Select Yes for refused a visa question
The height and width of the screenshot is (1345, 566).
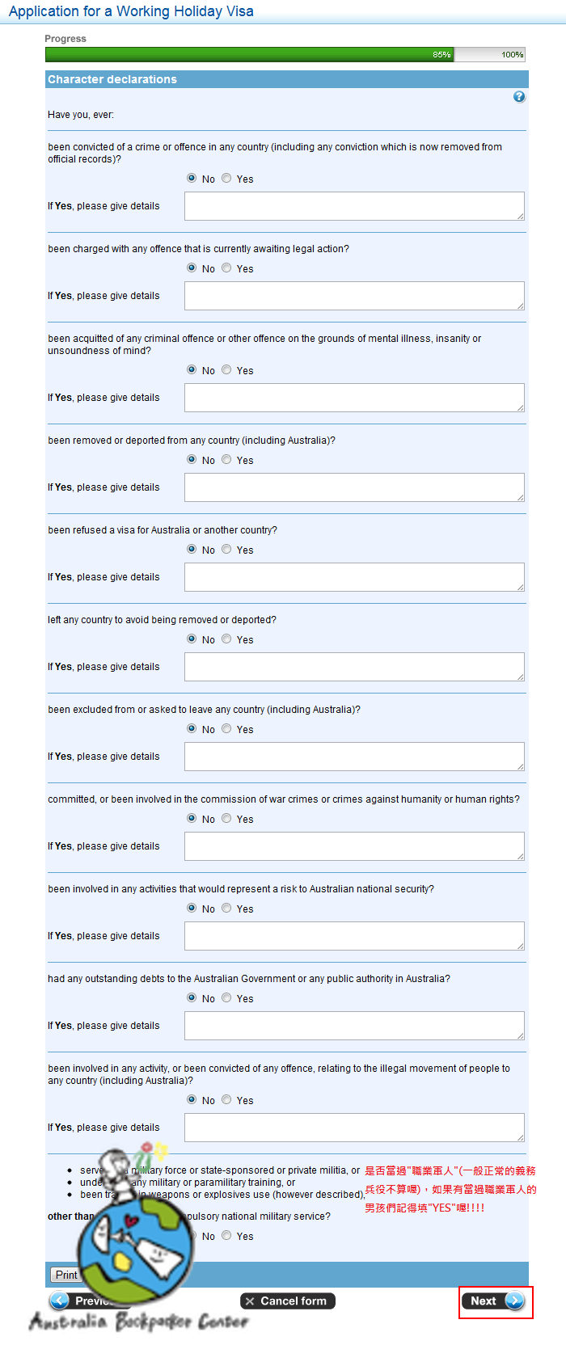click(226, 549)
